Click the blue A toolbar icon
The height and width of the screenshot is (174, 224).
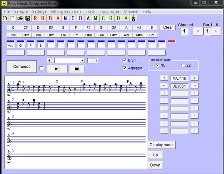coord(88,18)
